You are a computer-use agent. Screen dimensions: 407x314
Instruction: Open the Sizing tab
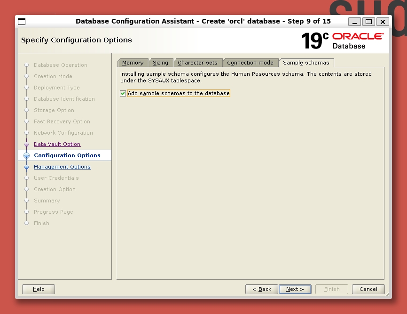pos(161,63)
